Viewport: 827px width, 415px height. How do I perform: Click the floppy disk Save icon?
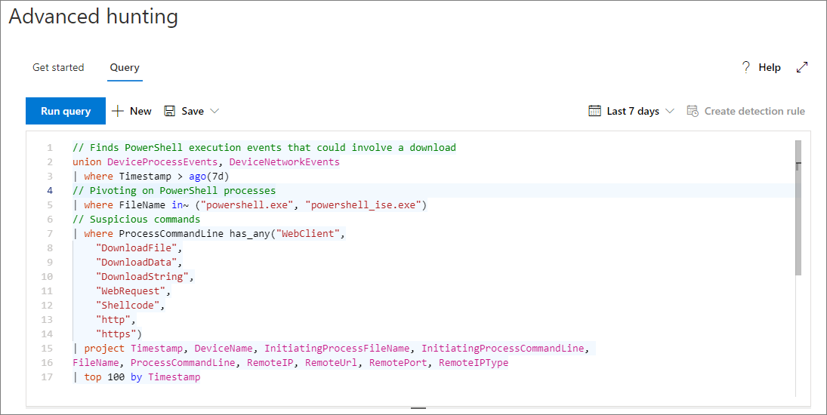pyautogui.click(x=170, y=111)
